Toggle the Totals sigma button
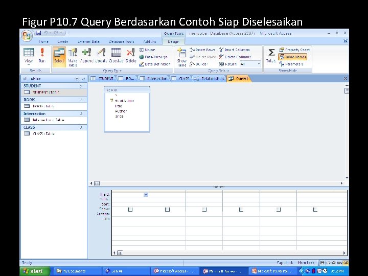This screenshot has width=368, height=276. pos(271,56)
